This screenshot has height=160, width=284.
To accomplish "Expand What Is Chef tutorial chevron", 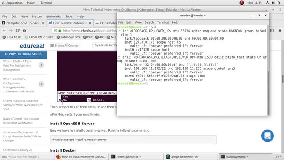I will (41, 65).
